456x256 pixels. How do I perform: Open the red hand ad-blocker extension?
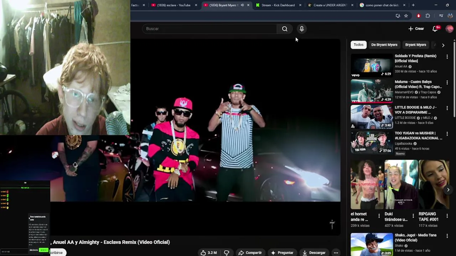click(x=419, y=16)
